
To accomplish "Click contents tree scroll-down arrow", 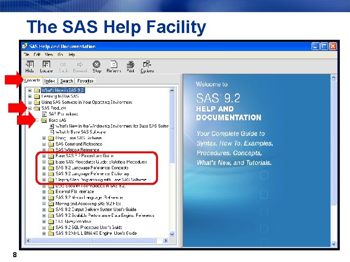I will point(172,234).
